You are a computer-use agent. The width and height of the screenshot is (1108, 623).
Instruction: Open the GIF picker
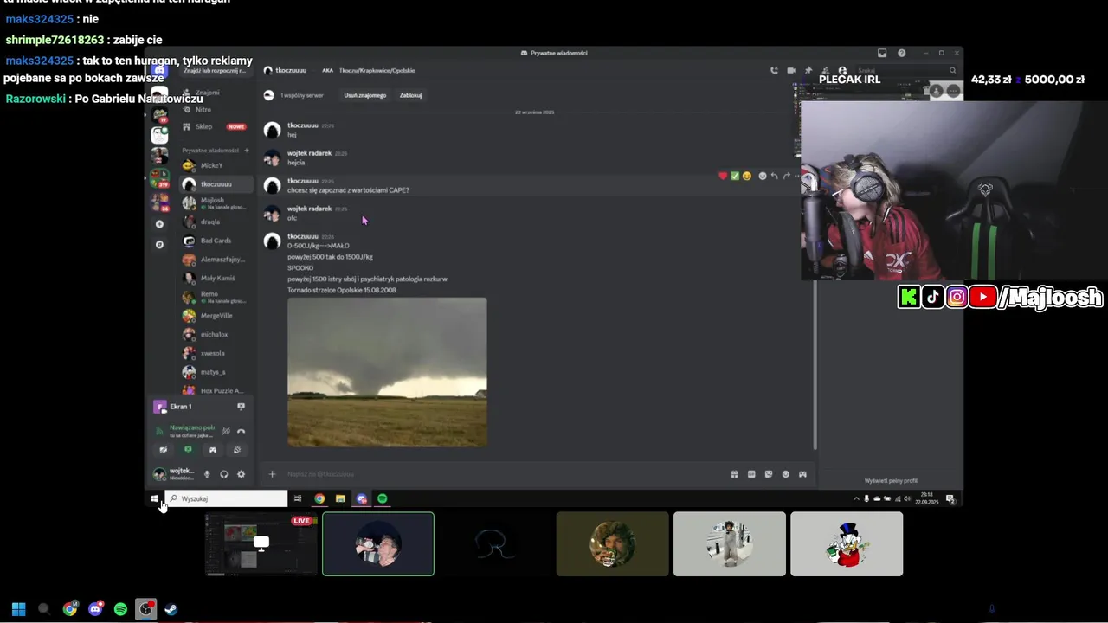pos(751,474)
